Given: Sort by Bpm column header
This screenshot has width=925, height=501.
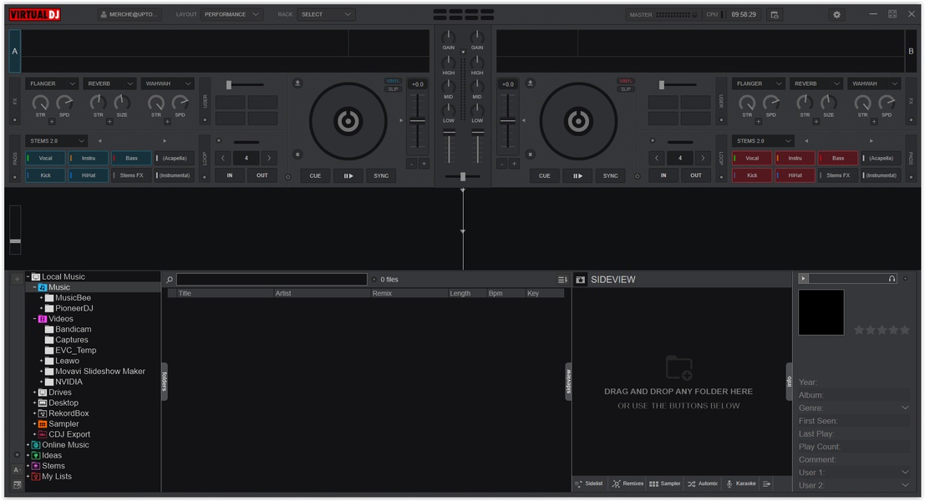Looking at the screenshot, I should pos(505,293).
